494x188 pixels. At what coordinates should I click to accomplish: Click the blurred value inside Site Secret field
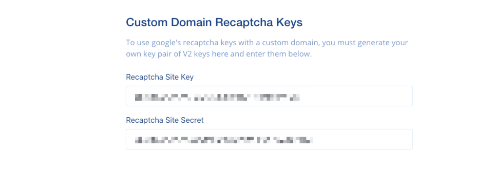[x=224, y=140]
